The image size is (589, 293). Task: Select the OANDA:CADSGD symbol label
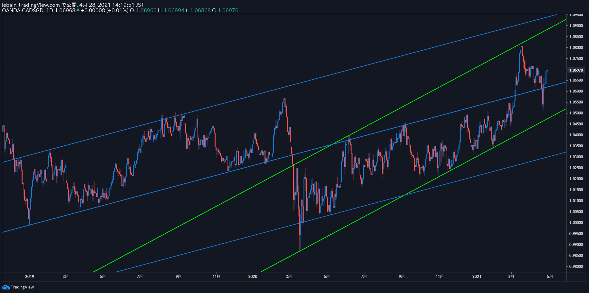point(23,10)
